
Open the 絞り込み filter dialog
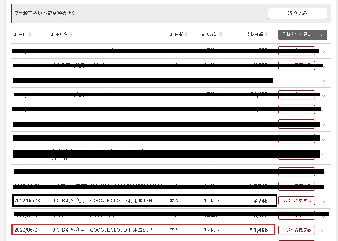297,13
